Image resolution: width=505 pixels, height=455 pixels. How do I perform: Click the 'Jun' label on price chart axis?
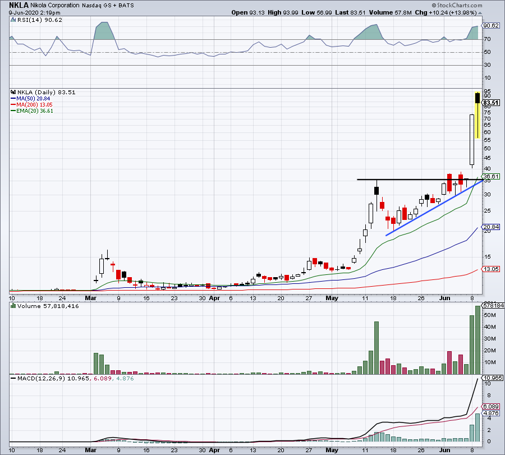[x=445, y=298]
